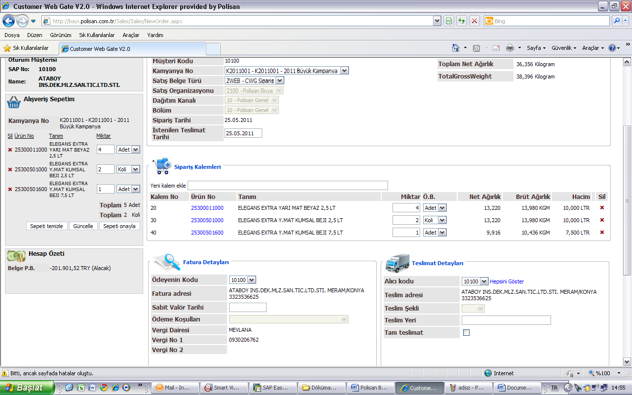The width and height of the screenshot is (632, 395).
Task: Toggle the Tam teslimat checkbox
Action: tap(467, 333)
